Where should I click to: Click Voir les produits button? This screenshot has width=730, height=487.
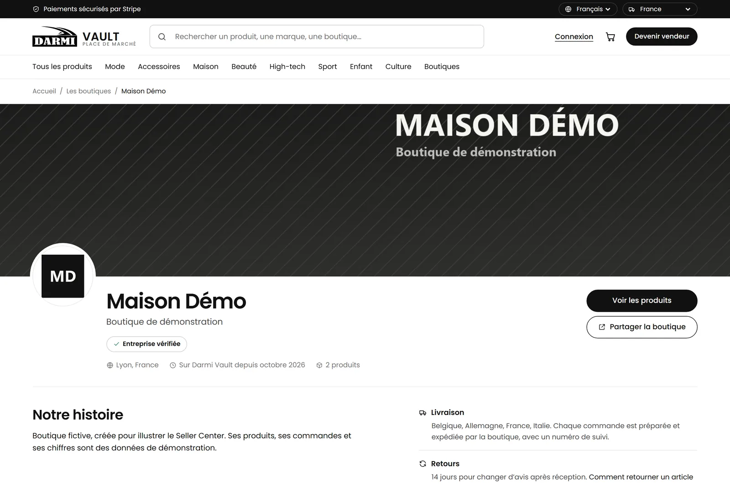pyautogui.click(x=642, y=301)
